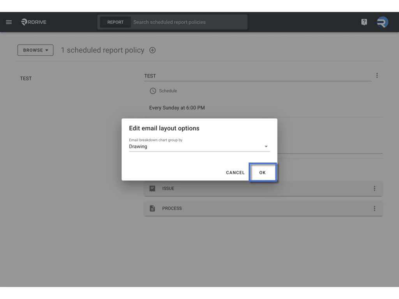
Task: Open the ISSUE row options menu
Action: [x=374, y=188]
